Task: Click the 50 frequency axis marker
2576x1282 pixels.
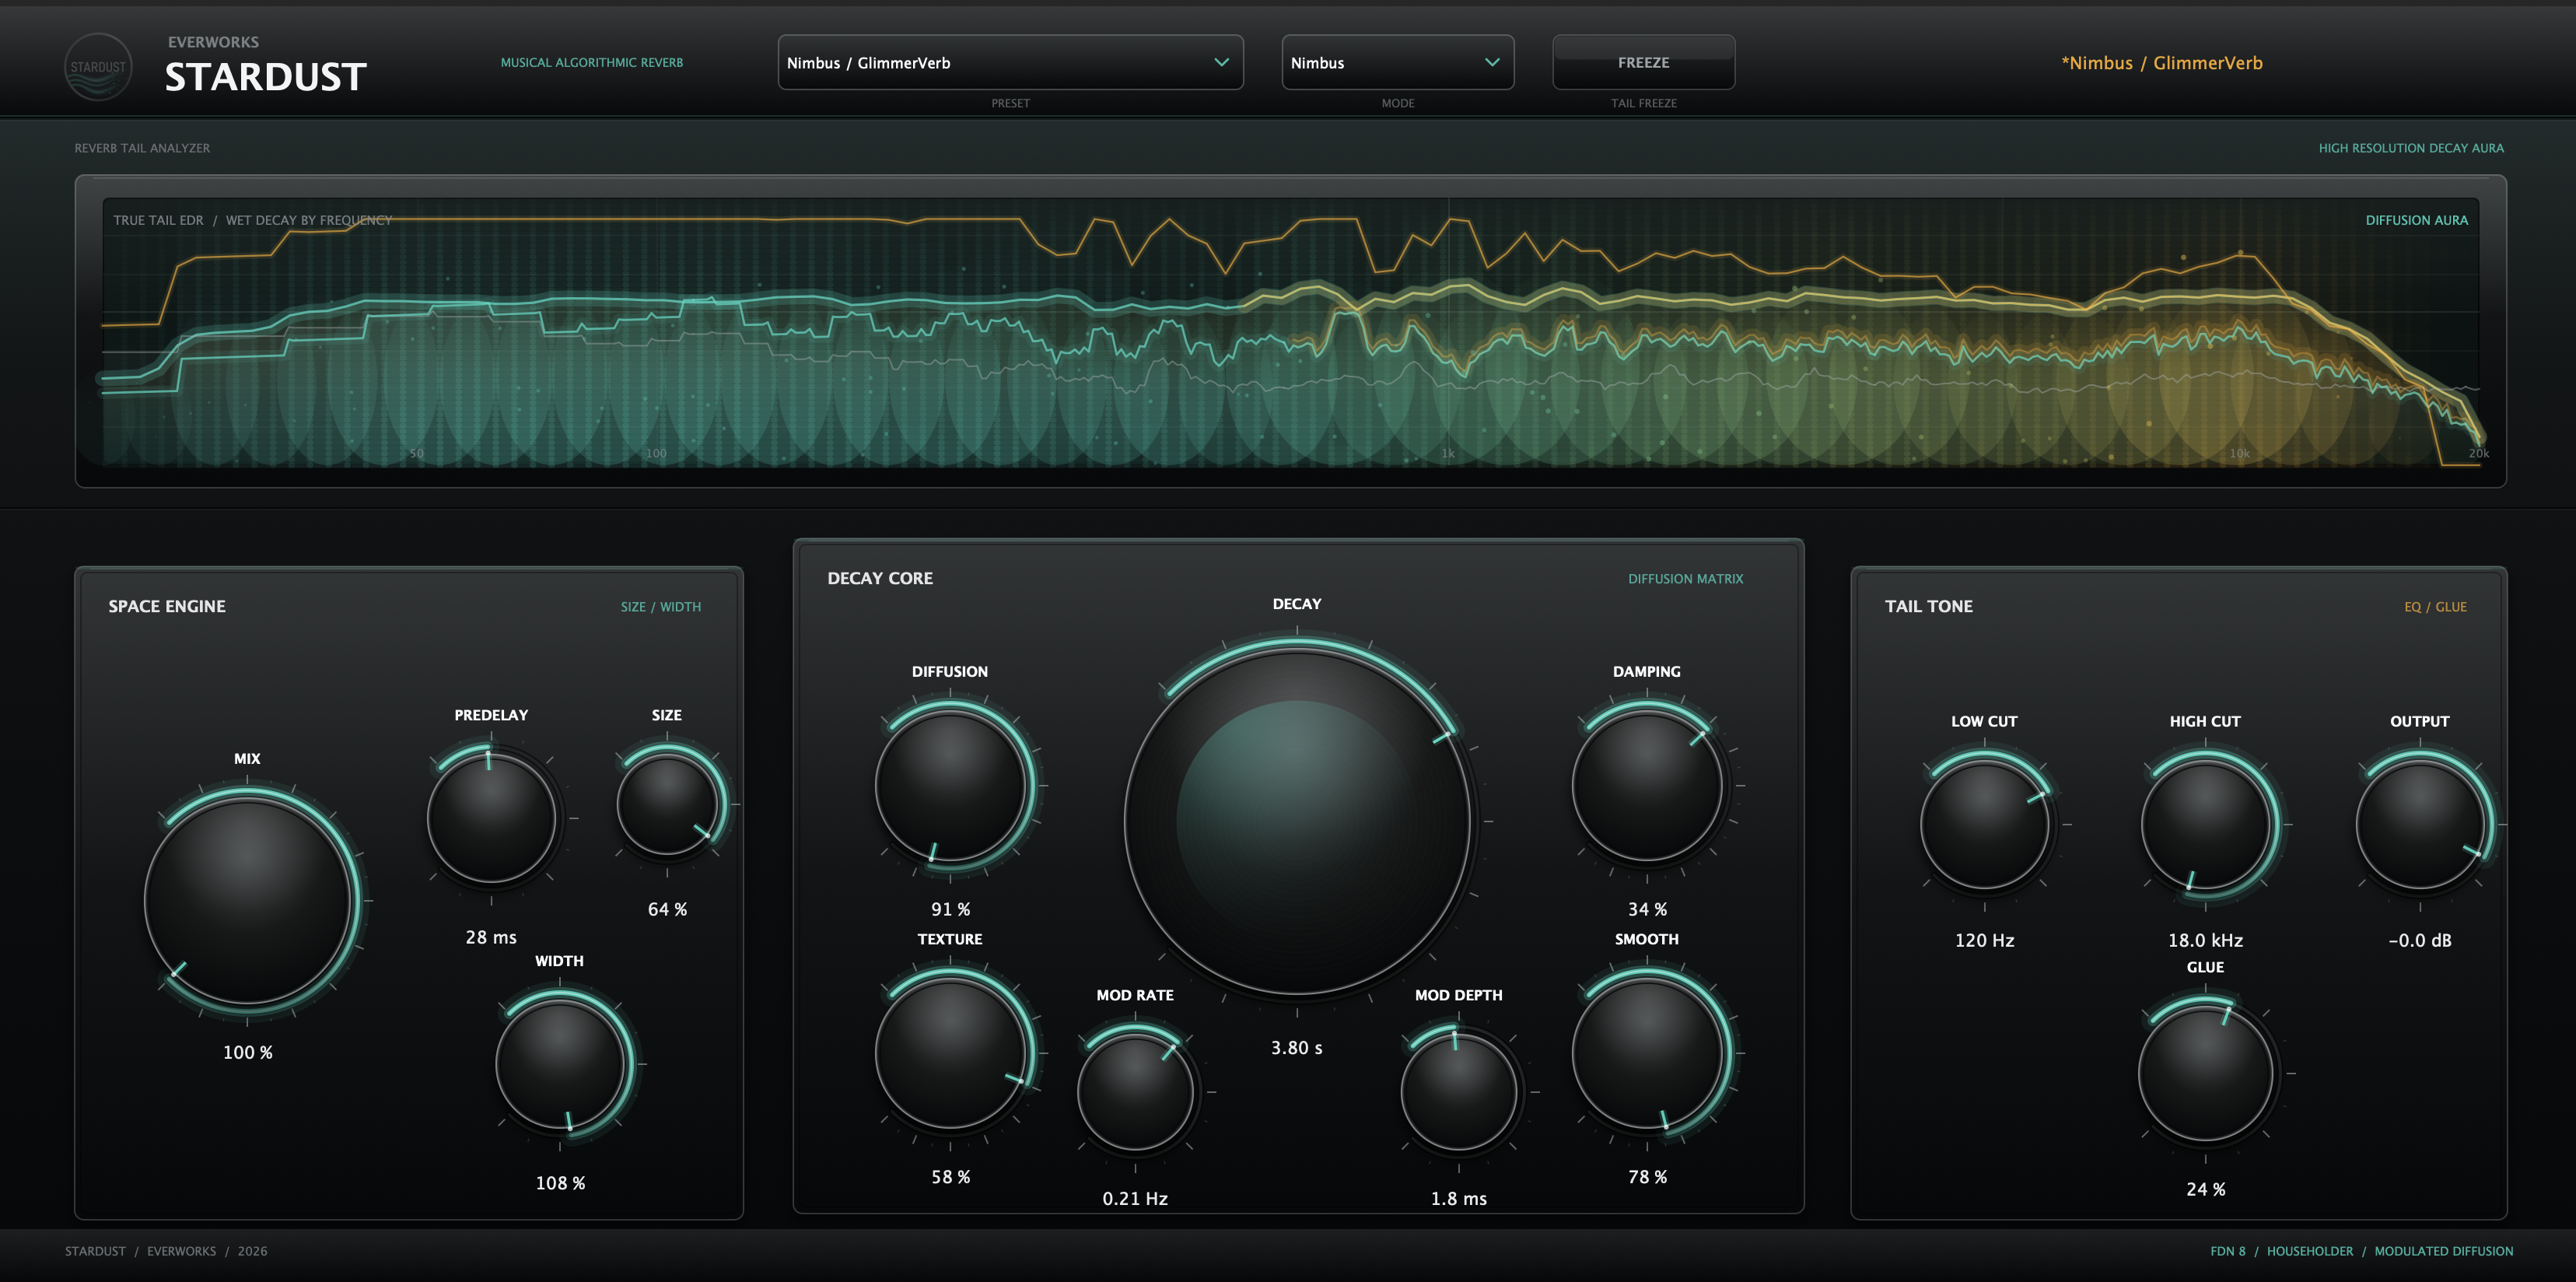Action: (x=417, y=454)
